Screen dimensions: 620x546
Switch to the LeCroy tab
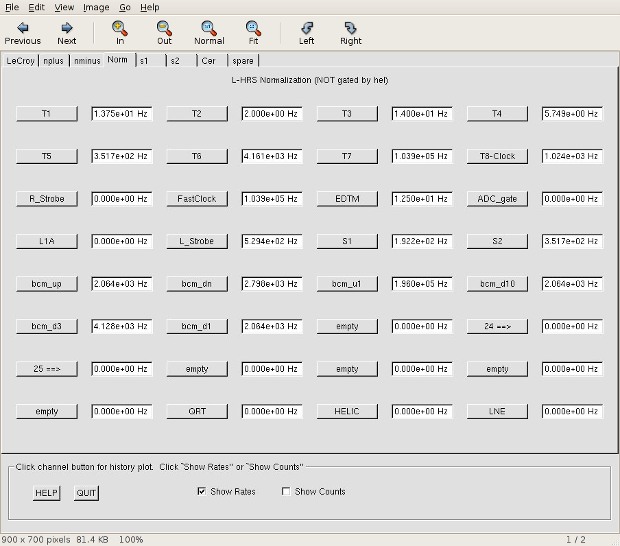21,60
